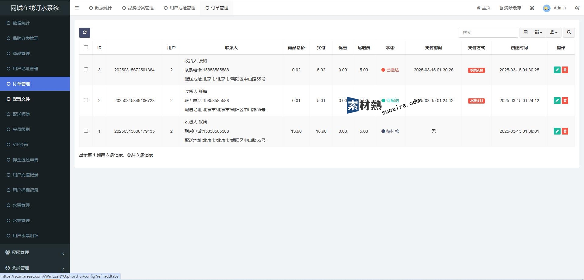Delete order 20250315672501384
584x280 pixels.
565,70
